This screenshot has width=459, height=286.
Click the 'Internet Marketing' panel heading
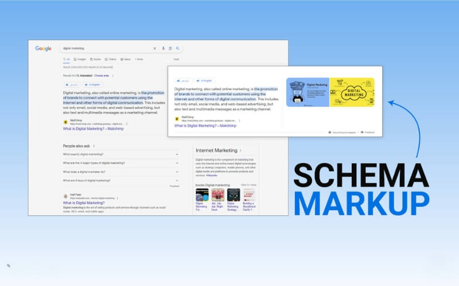click(216, 150)
